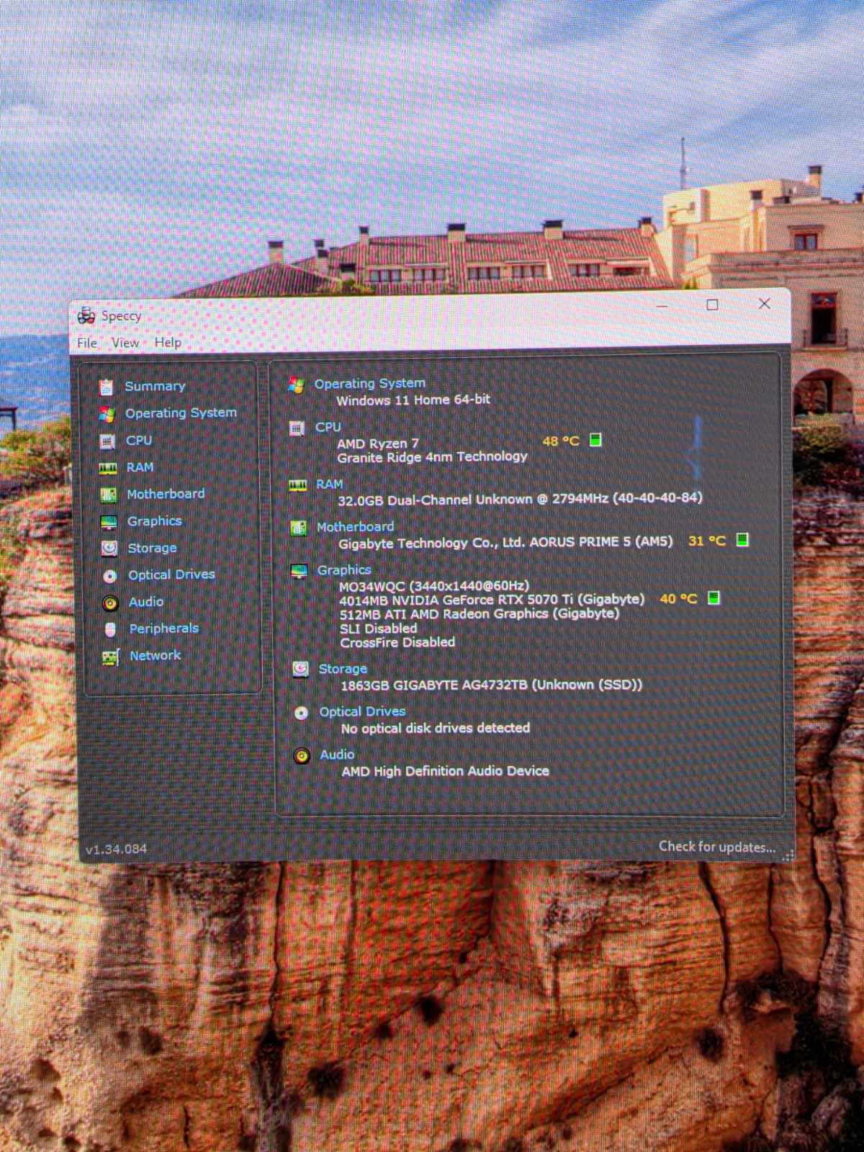The height and width of the screenshot is (1152, 864).
Task: Click the CPU chip icon in summary pane
Action: [x=297, y=428]
